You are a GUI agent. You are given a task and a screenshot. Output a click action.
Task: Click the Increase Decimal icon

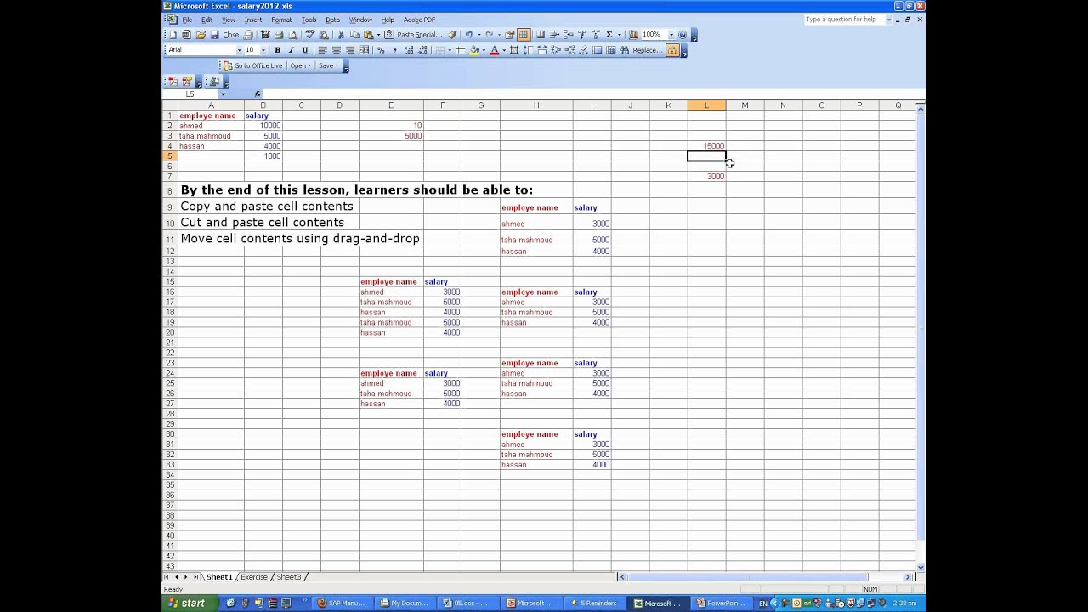pyautogui.click(x=409, y=50)
